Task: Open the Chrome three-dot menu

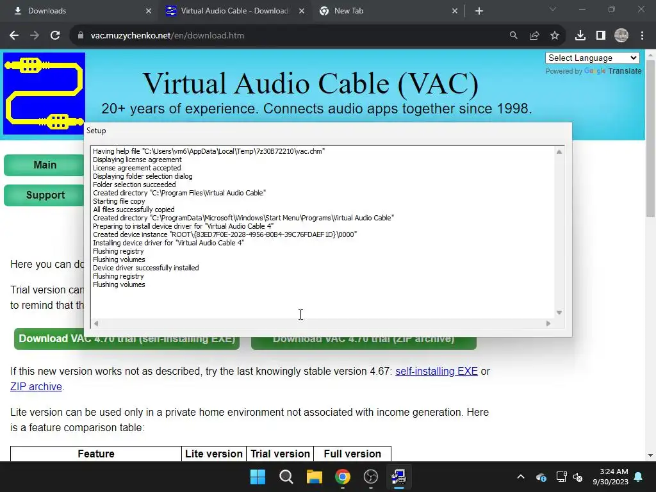Action: (x=642, y=36)
